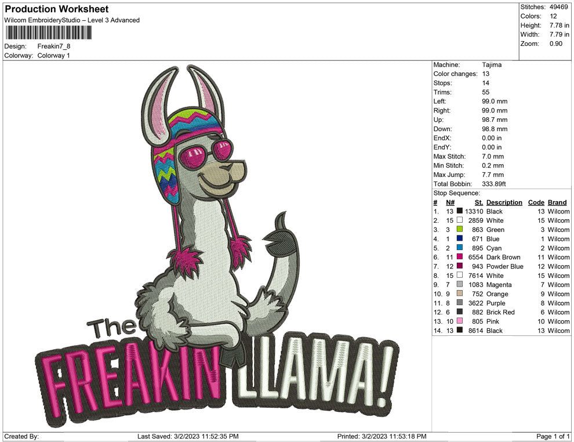Select the swatch in the Dark Brown row
Screen dimensions: 574x442
coord(459,257)
